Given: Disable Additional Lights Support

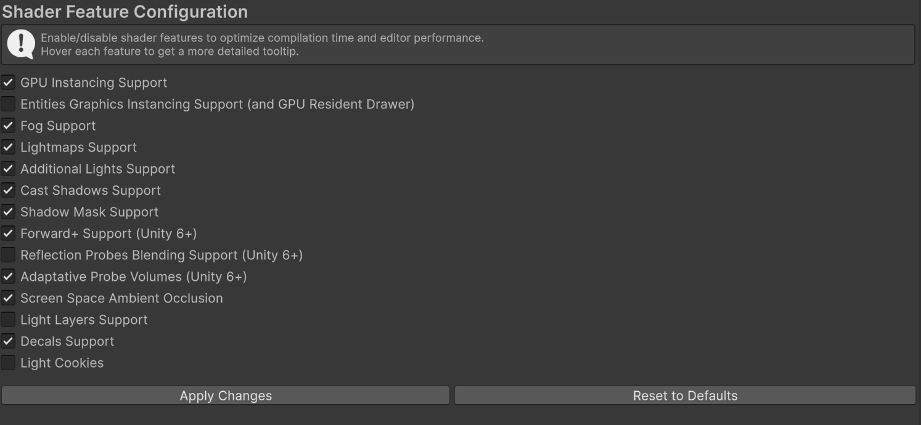Looking at the screenshot, I should pos(8,169).
